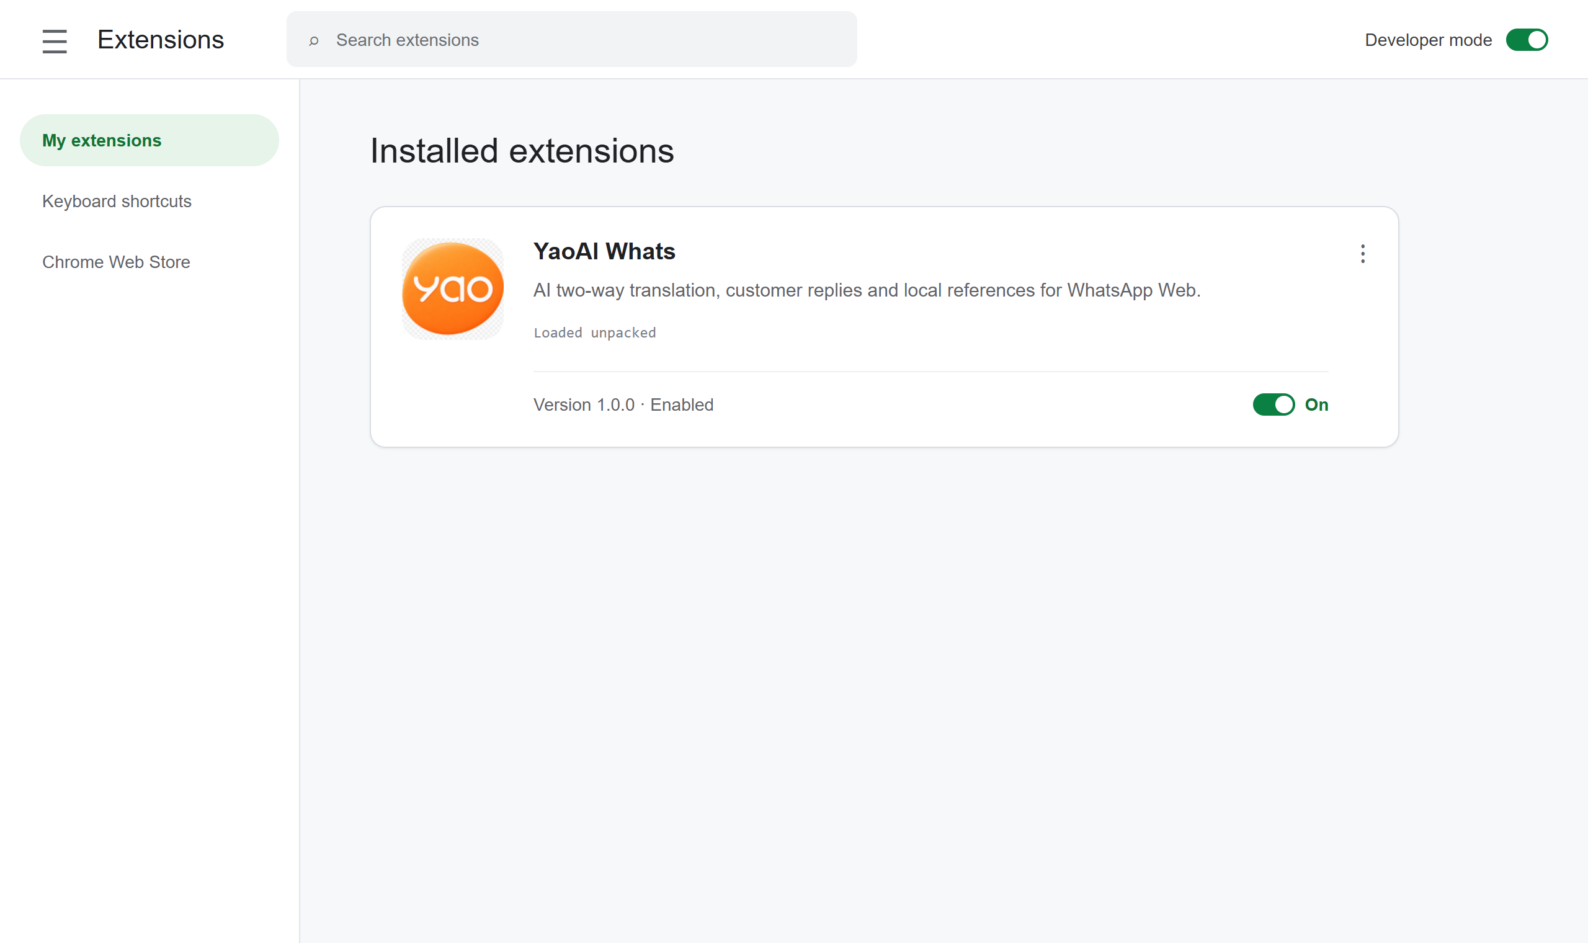Click the YaoAI Whats orange logo
1588x943 pixels.
pos(453,289)
